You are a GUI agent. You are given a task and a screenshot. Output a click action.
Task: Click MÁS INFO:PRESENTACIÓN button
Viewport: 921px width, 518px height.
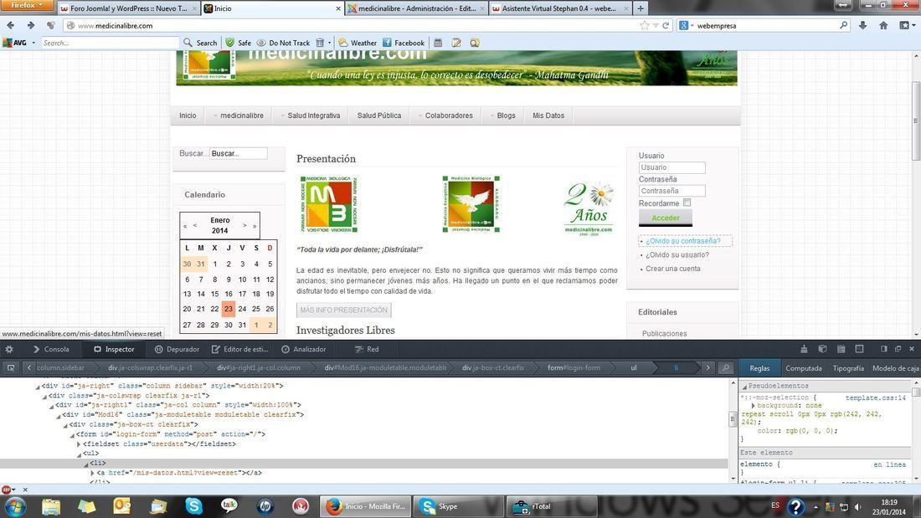[343, 310]
